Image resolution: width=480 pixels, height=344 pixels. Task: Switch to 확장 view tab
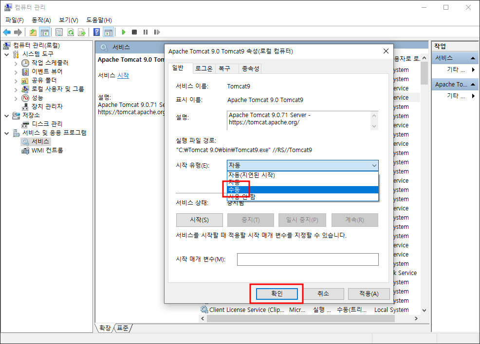point(105,328)
